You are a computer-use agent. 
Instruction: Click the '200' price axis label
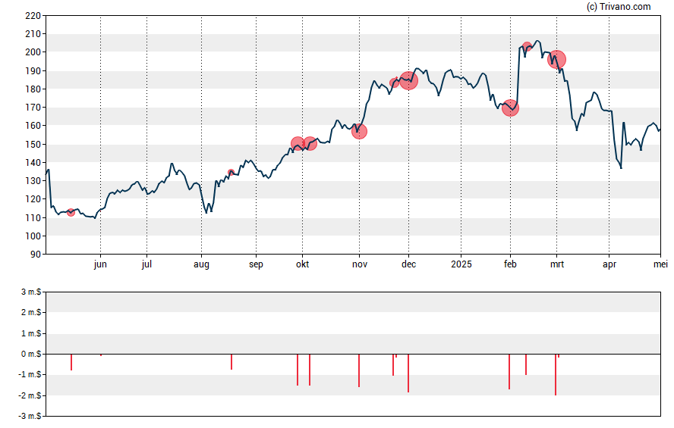pyautogui.click(x=33, y=52)
